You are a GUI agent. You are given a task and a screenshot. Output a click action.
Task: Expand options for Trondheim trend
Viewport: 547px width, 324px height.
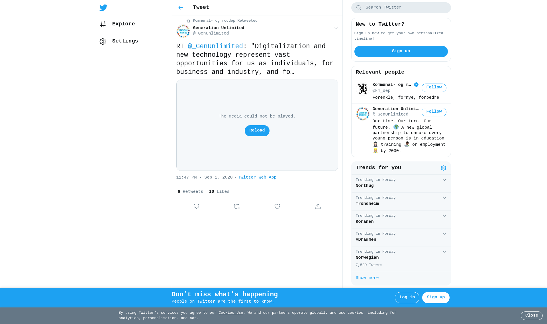(444, 198)
